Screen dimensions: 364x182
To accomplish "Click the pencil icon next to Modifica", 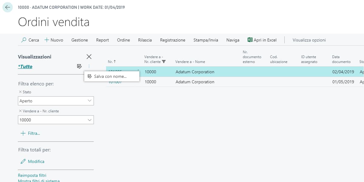I will coord(23,161).
